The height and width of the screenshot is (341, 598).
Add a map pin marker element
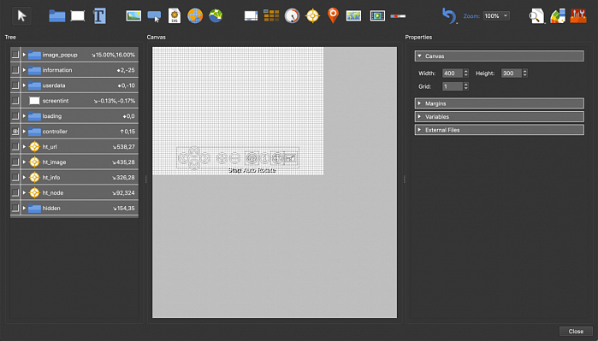(x=333, y=15)
